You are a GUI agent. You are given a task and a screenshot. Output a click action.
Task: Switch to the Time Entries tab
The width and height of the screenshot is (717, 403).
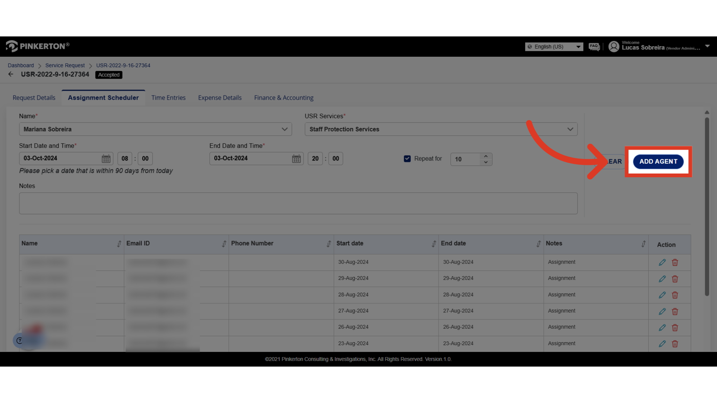[168, 98]
